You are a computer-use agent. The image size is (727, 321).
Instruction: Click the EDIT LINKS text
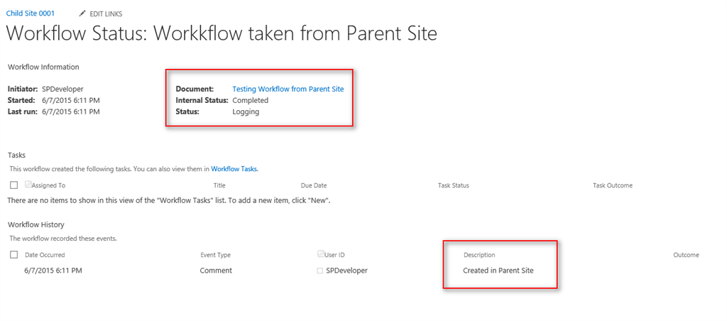[106, 13]
